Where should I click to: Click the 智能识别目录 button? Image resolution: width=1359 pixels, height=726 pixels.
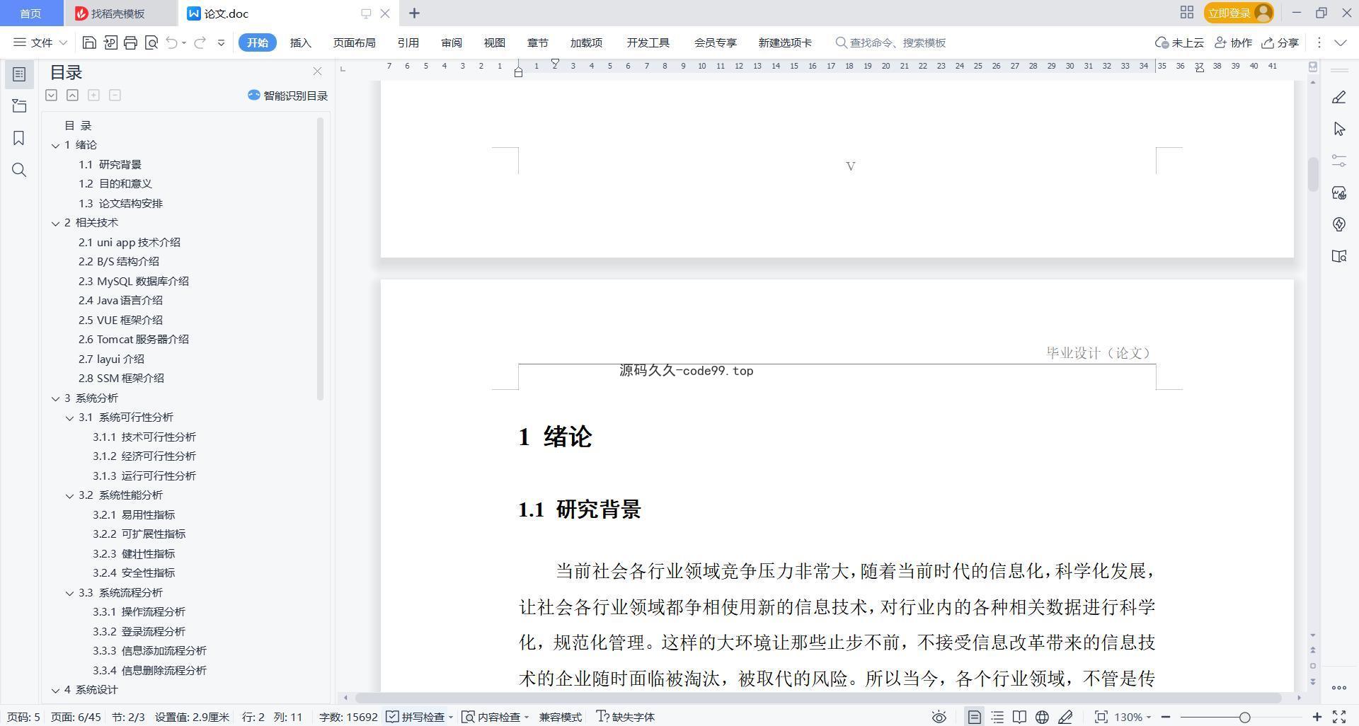point(287,96)
